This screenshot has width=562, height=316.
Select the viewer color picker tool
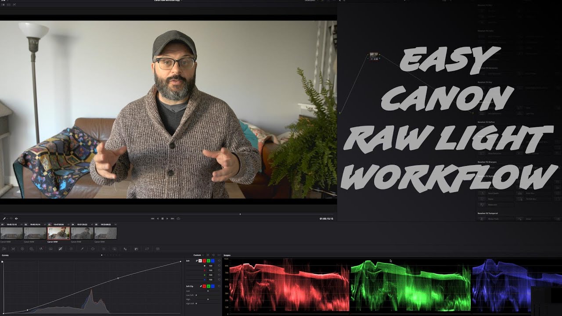pos(4,219)
